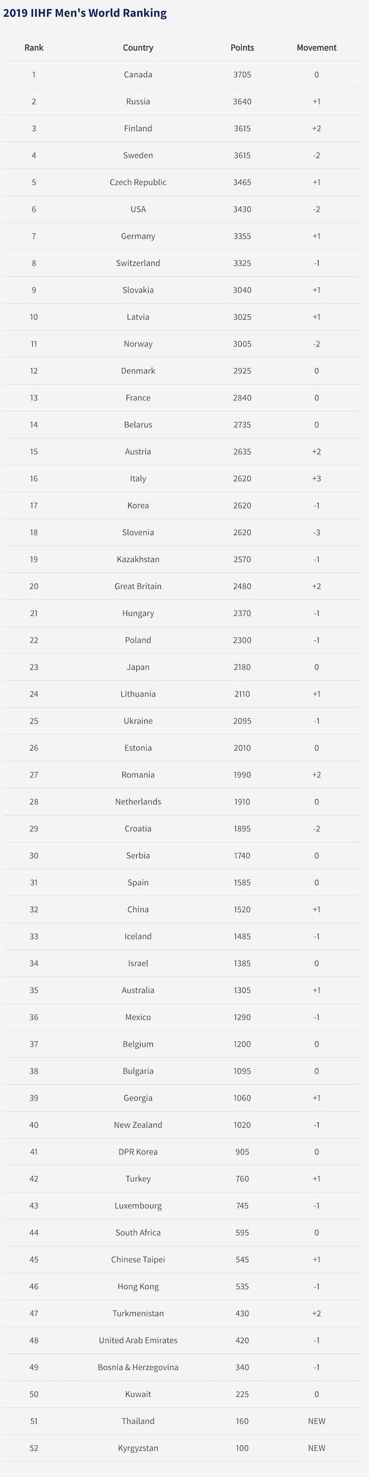
Task: Select the Kazakhstan row's country cell
Action: 138,559
